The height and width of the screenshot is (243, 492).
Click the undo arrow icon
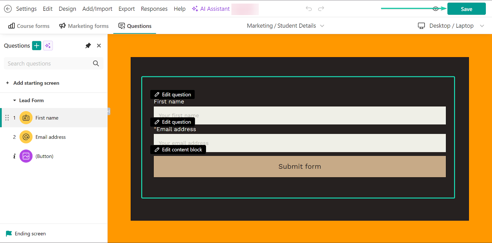309,9
